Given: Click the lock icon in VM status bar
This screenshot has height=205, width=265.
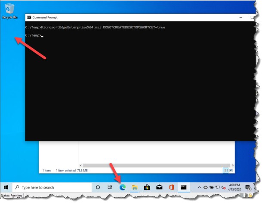Looking at the screenshot, I should point(250,196).
